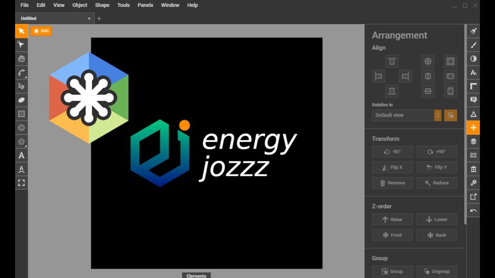Open the Shape menu

(102, 5)
